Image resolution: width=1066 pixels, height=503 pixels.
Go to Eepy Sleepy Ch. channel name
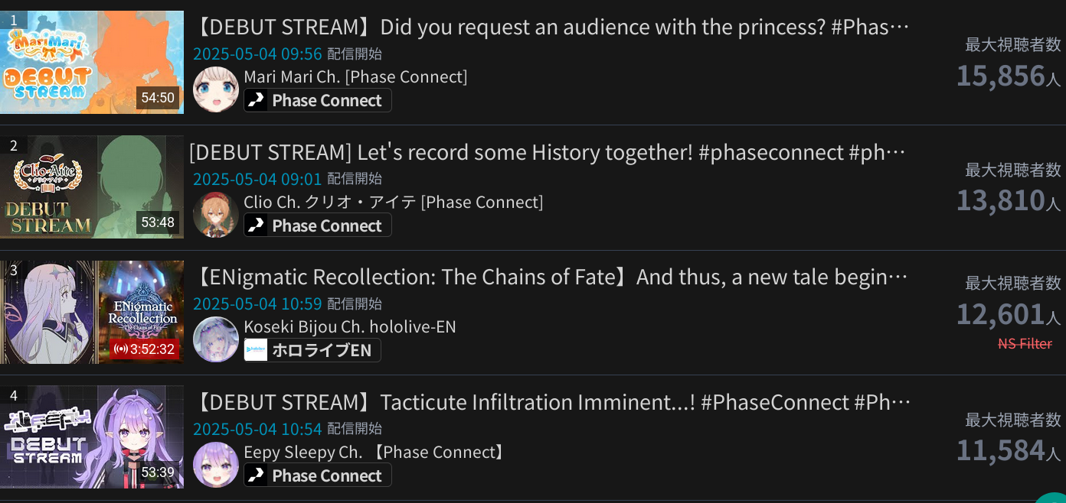pos(375,452)
